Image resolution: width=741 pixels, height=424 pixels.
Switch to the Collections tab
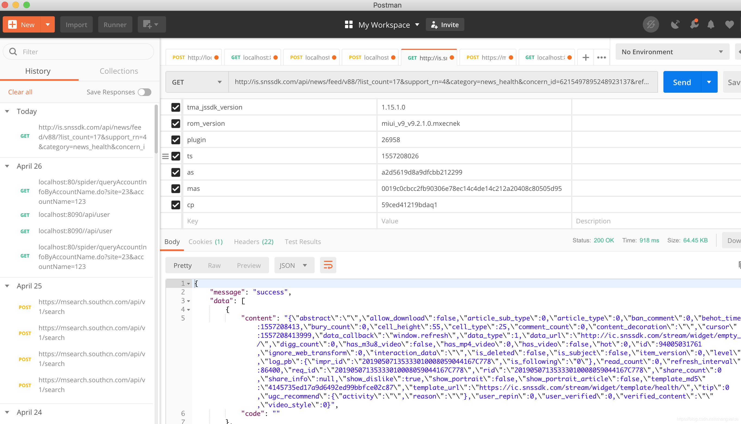119,71
